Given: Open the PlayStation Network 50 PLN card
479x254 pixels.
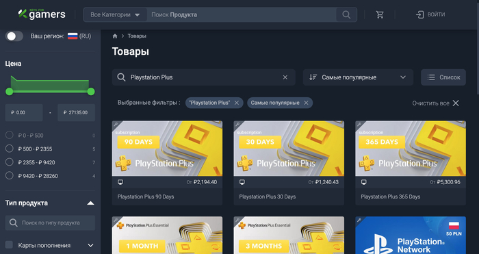Looking at the screenshot, I should pos(411,236).
